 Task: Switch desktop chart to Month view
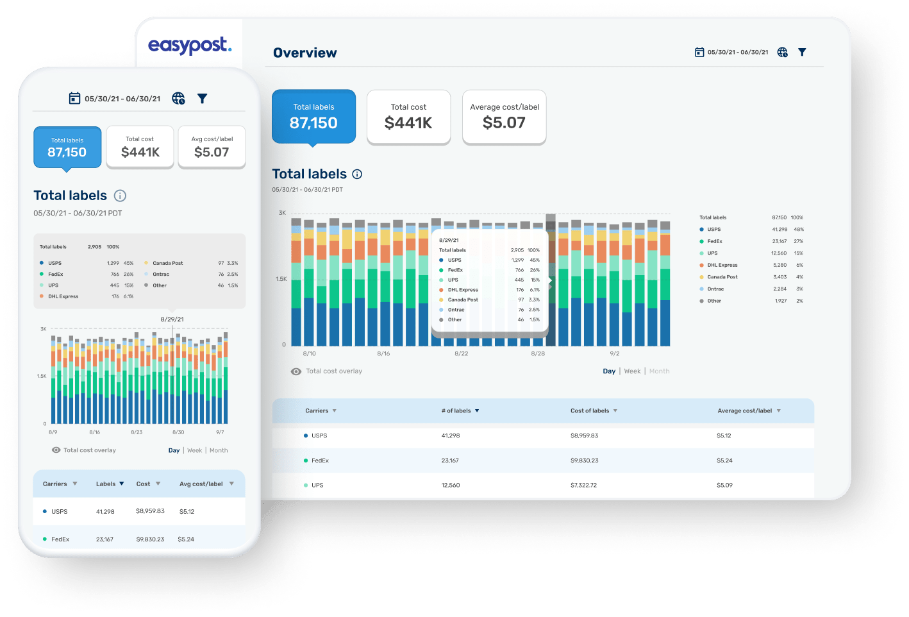(659, 371)
